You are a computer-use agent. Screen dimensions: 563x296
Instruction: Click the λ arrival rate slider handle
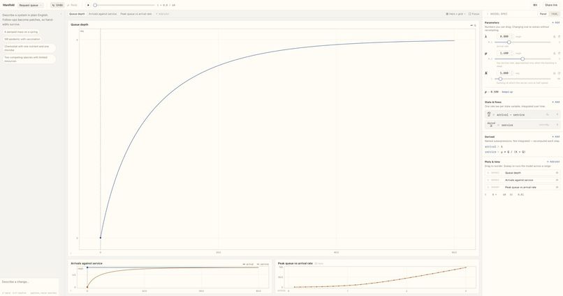tap(509, 42)
